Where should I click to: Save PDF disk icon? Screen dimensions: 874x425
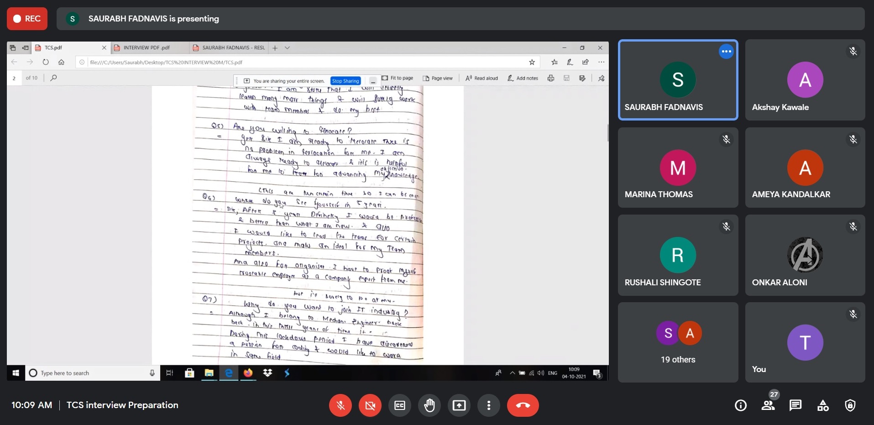point(566,78)
